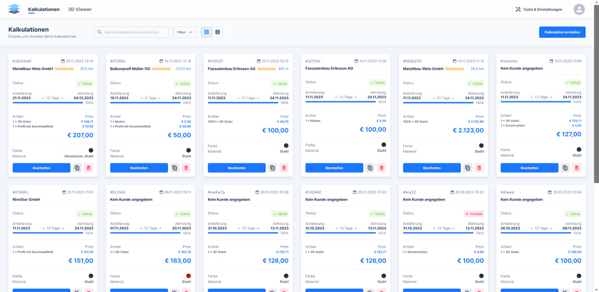Click Bearbeiten on card #tV6hZF
The height and width of the screenshot is (292, 599).
(x=237, y=168)
